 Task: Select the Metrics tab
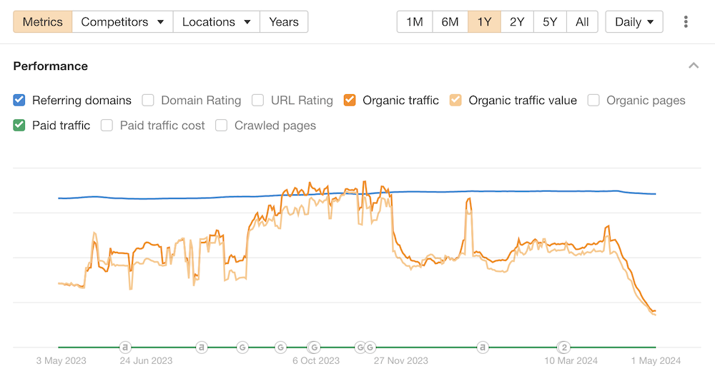pos(43,22)
